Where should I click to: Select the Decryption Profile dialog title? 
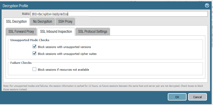(15, 6)
